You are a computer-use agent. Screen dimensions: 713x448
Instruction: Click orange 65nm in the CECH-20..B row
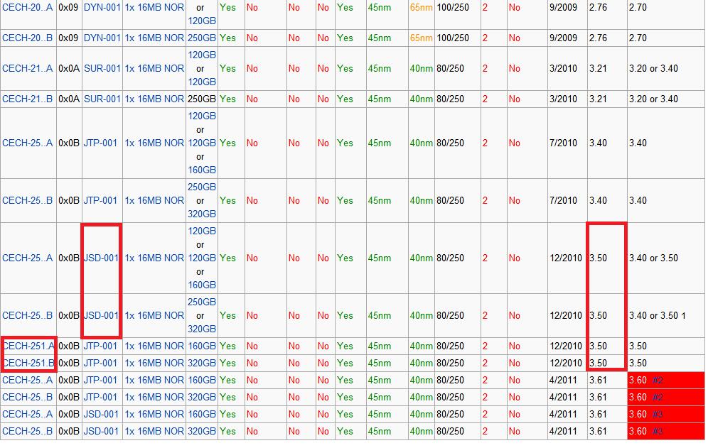(421, 38)
